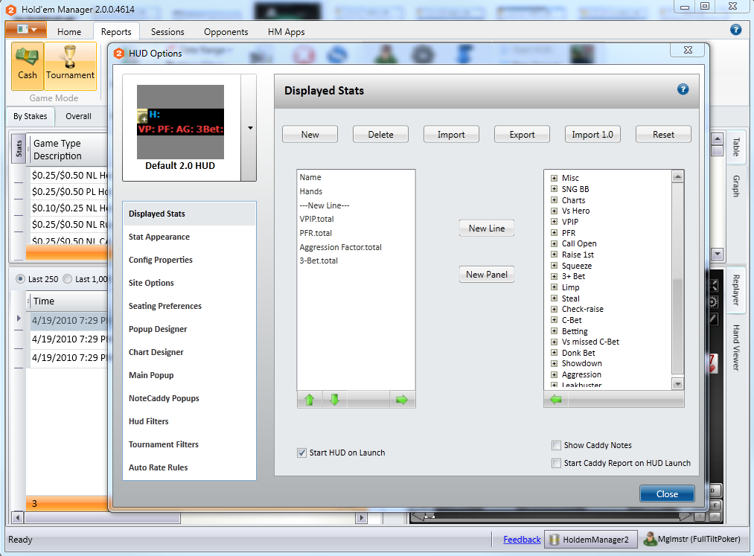Image resolution: width=754 pixels, height=556 pixels.
Task: Switch to Reports ribbon tab
Action: 116,32
